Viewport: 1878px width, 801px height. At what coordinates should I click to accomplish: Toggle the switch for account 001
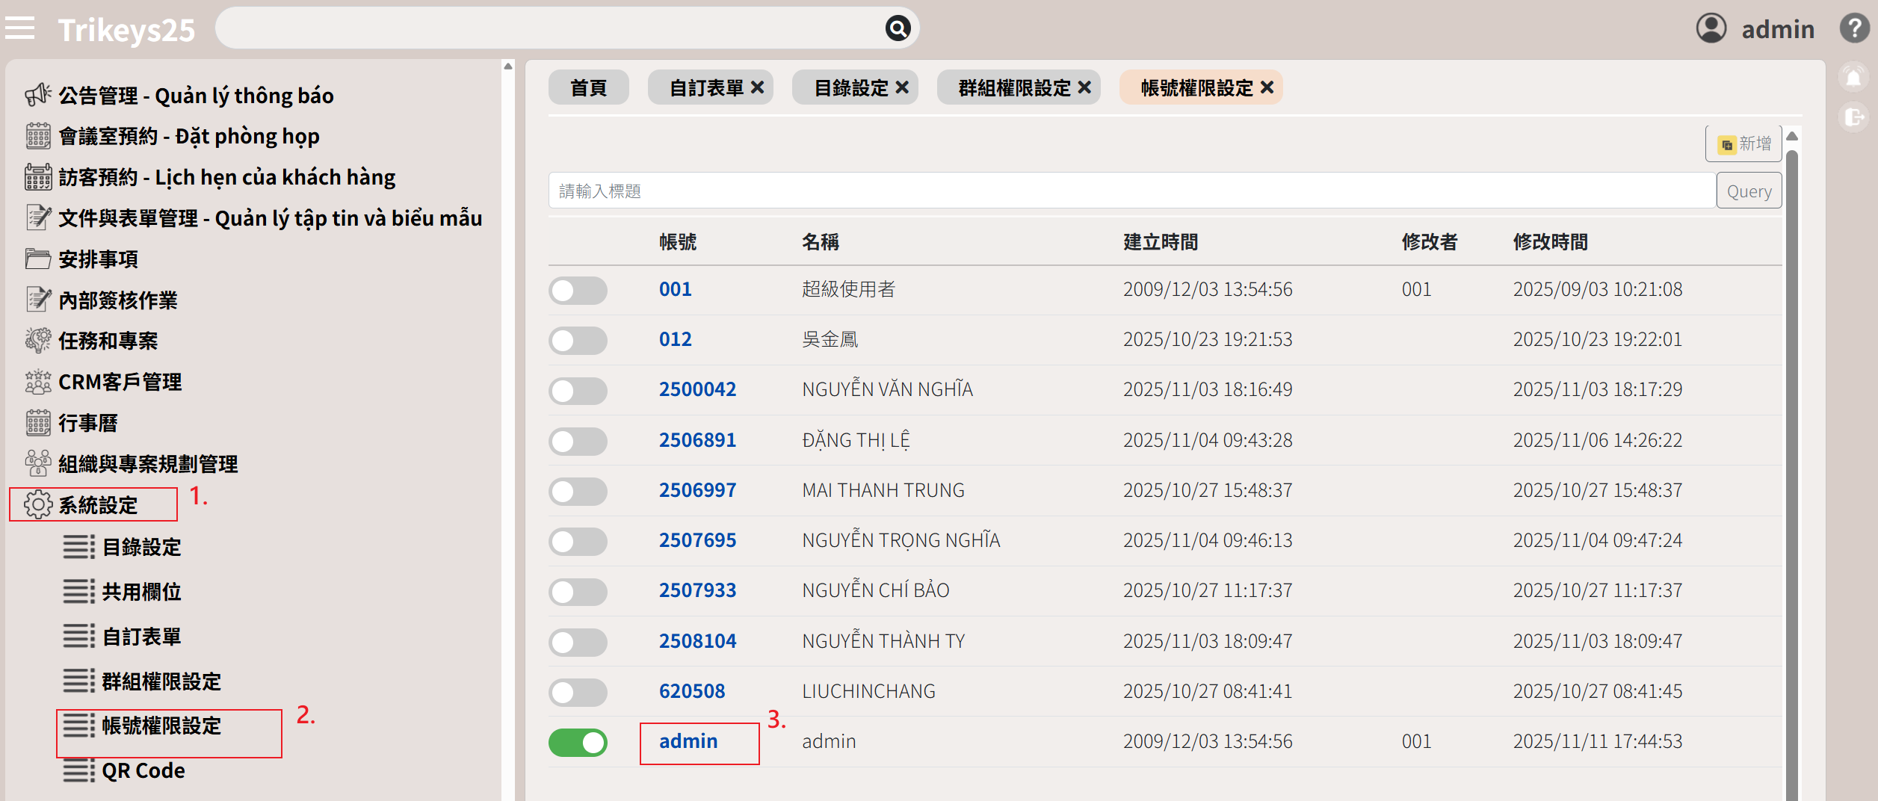coord(578,290)
